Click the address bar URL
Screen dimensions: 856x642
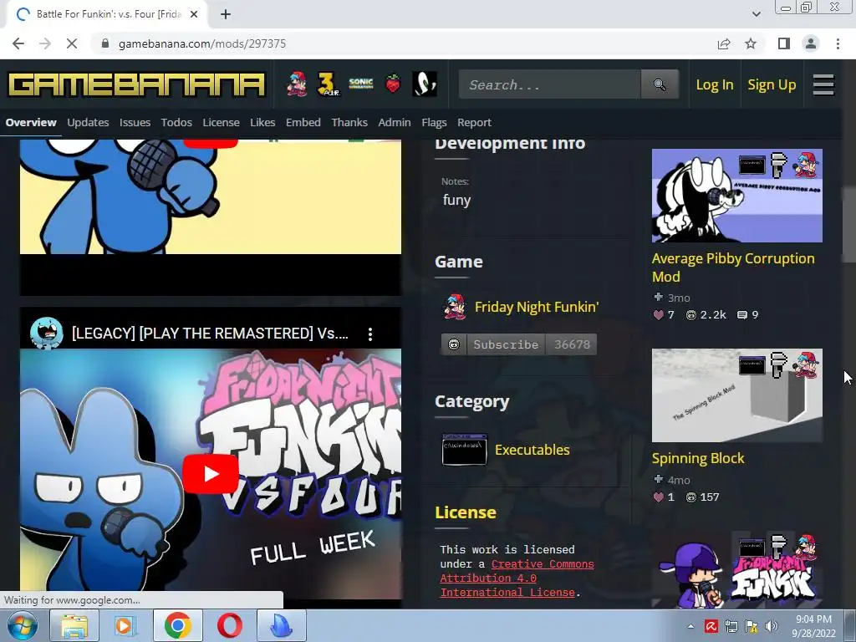click(202, 43)
